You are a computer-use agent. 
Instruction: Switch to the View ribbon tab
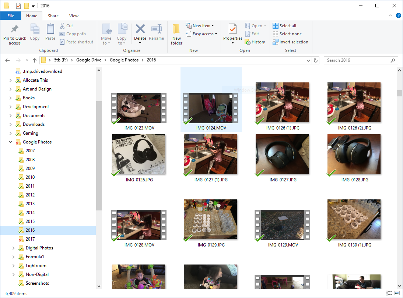(74, 16)
